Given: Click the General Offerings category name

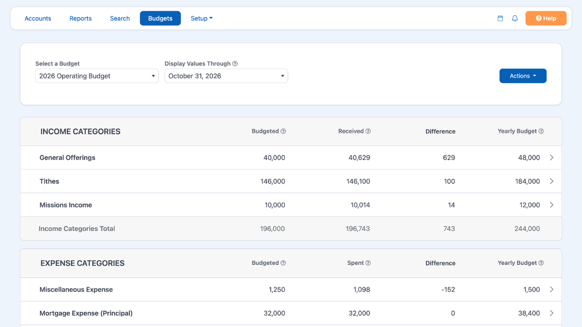Looking at the screenshot, I should [x=67, y=158].
